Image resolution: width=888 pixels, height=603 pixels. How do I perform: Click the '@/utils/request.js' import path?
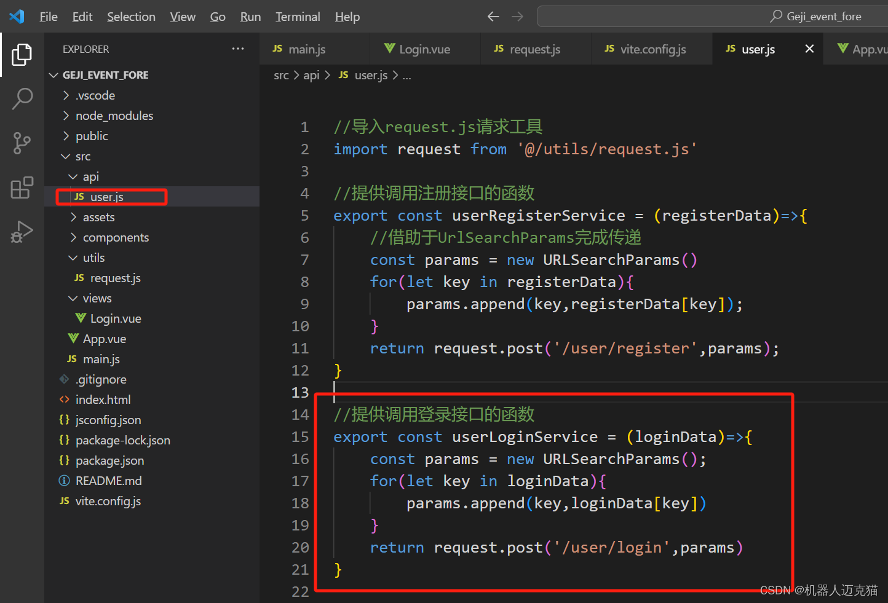tap(607, 149)
